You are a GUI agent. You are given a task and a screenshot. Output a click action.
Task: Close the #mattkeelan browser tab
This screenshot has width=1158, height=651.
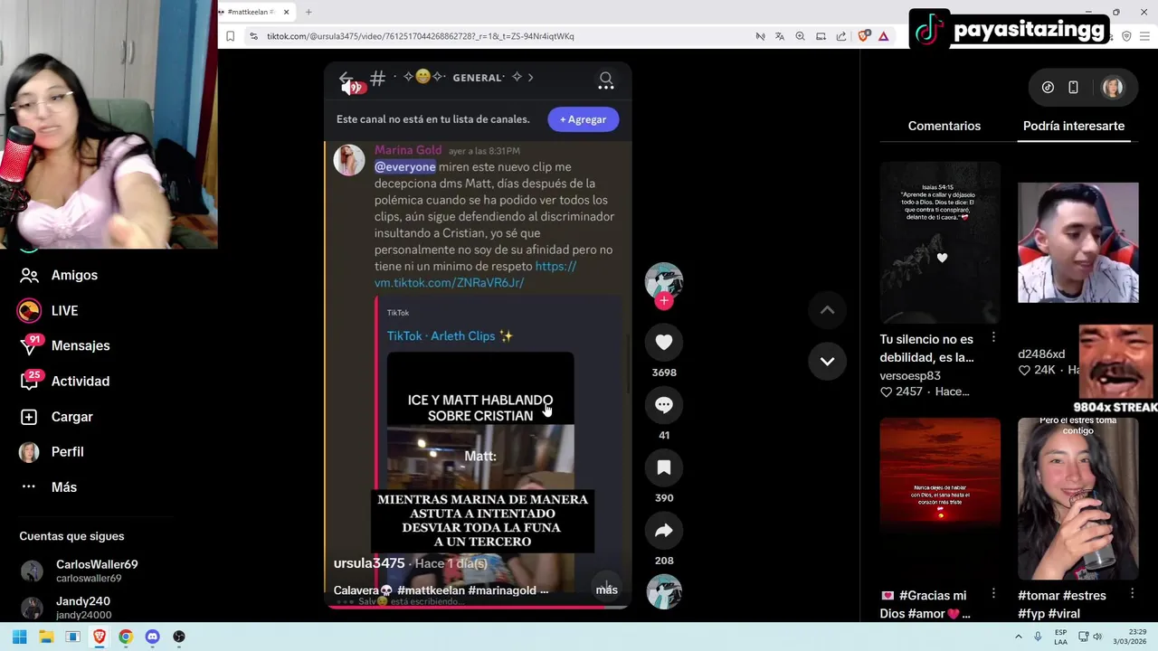[x=287, y=12]
